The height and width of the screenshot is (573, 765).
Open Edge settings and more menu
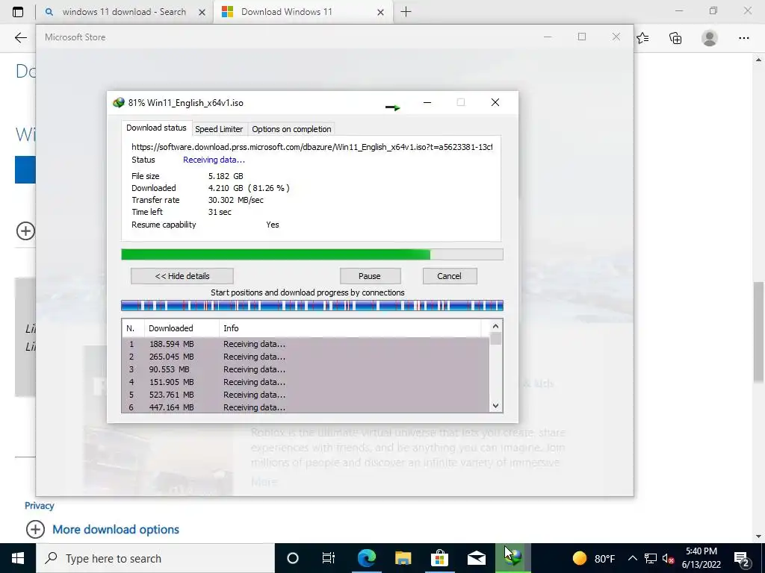[743, 38]
